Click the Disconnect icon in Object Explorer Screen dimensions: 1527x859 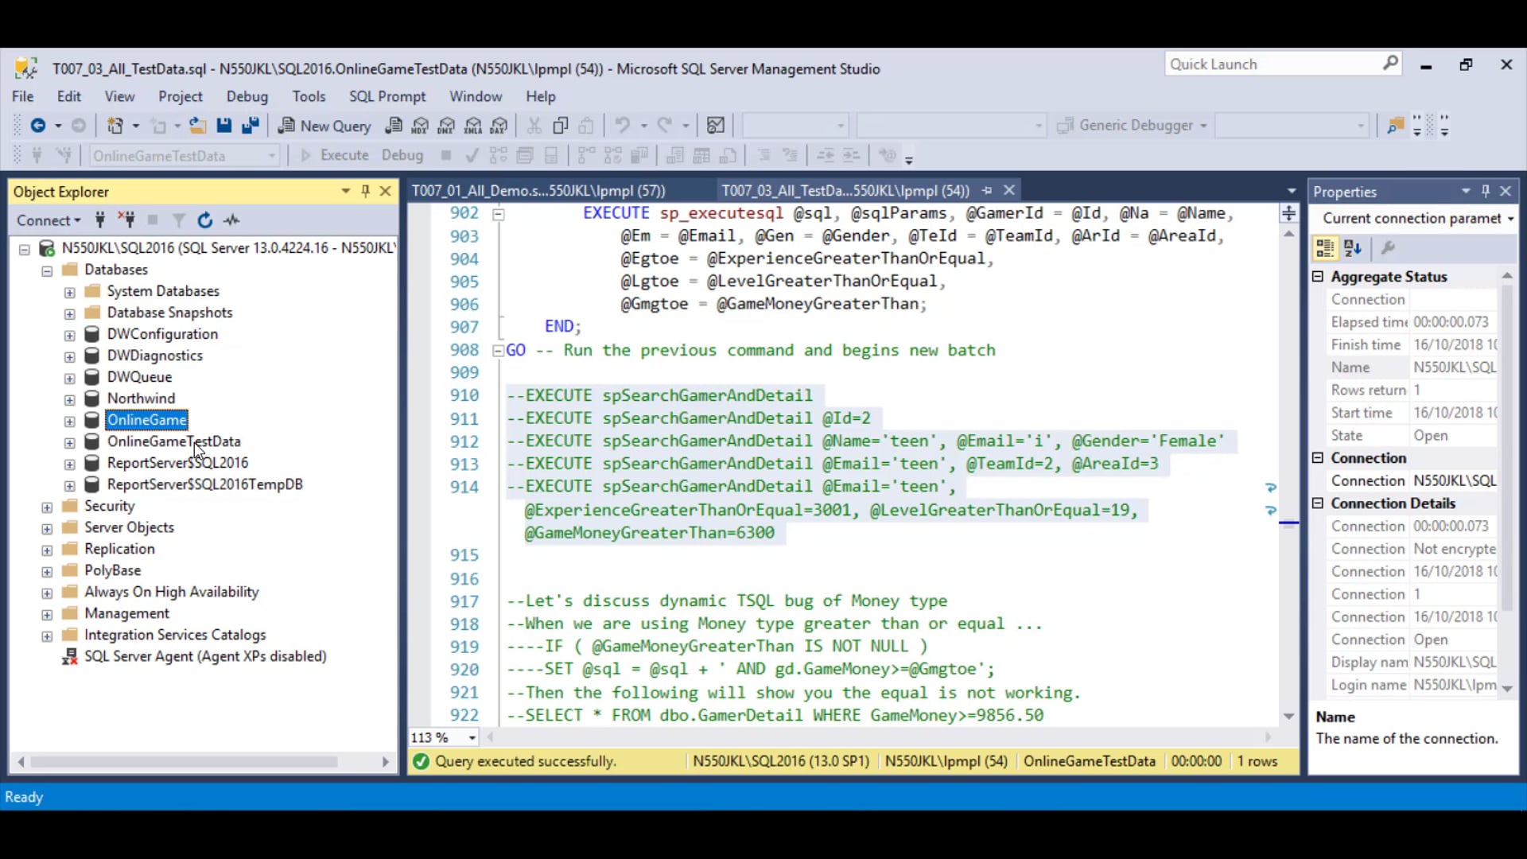[126, 220]
